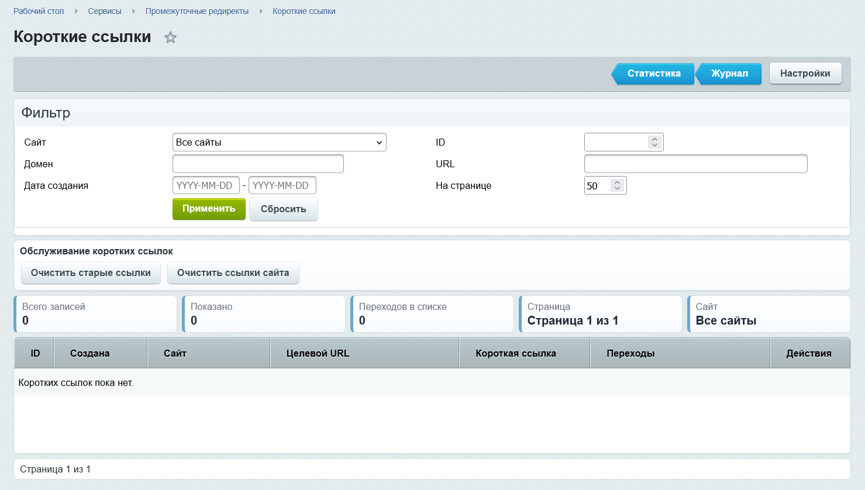Screen dimensions: 865x490
Task: Click the URL filter input field
Action: pyautogui.click(x=696, y=164)
